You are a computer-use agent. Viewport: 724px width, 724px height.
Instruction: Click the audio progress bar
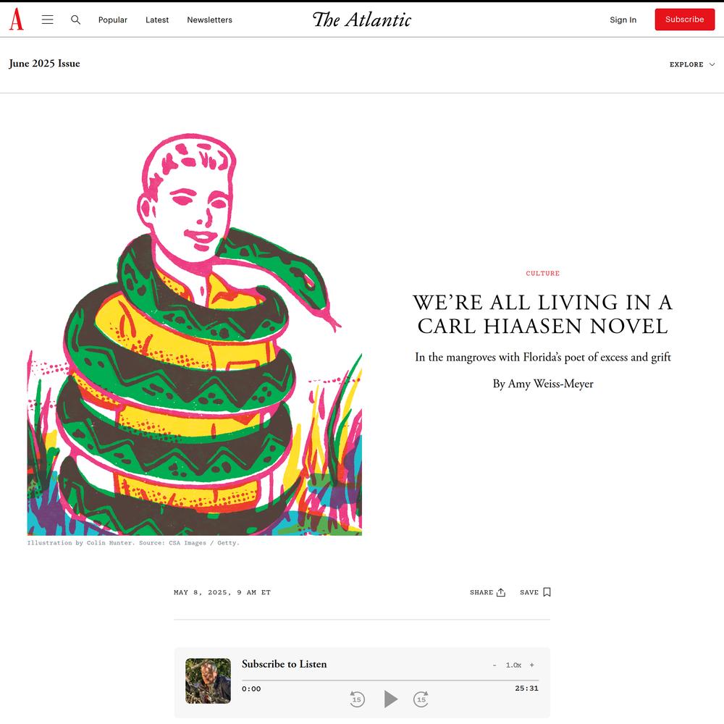(390, 680)
